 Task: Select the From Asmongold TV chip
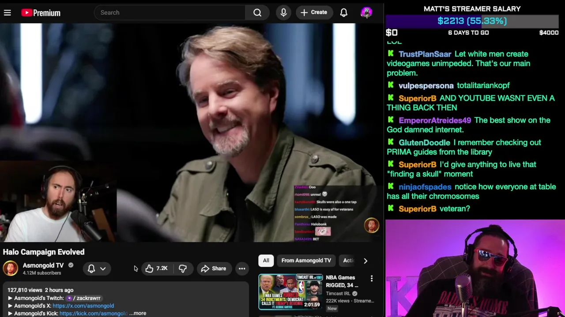(306, 261)
